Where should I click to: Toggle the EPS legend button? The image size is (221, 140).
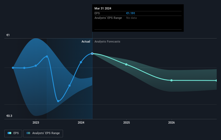coord(13,133)
